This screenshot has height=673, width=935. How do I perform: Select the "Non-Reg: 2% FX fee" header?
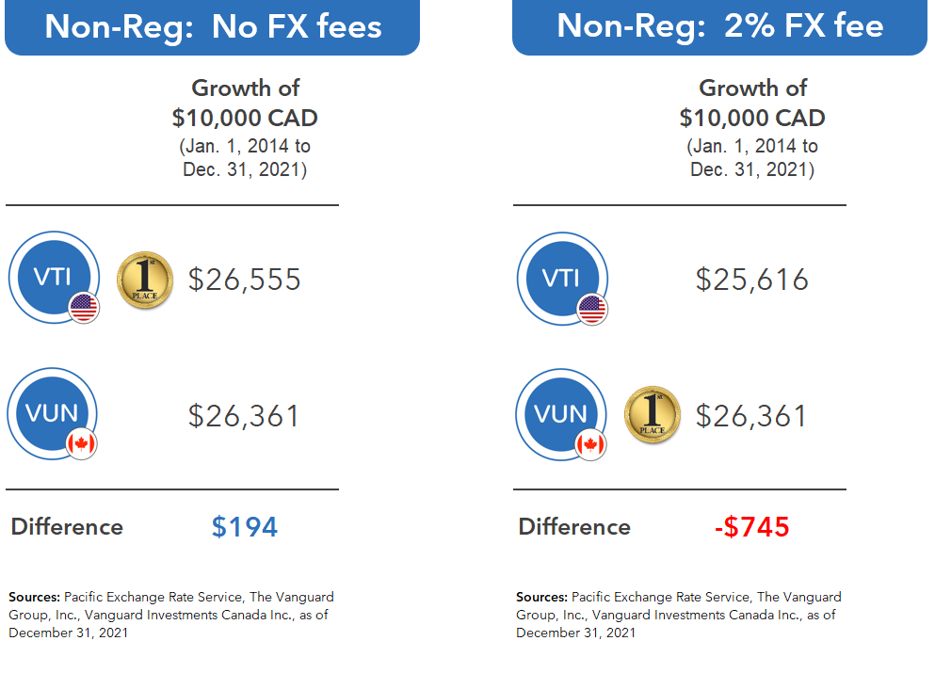720,26
